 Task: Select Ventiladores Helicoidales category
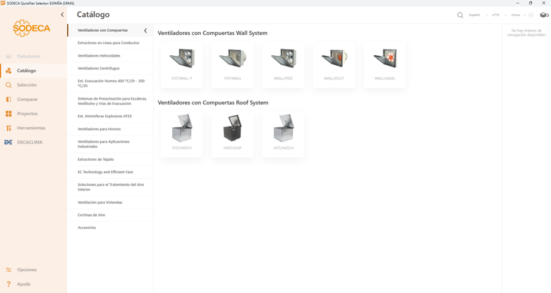tap(110, 56)
